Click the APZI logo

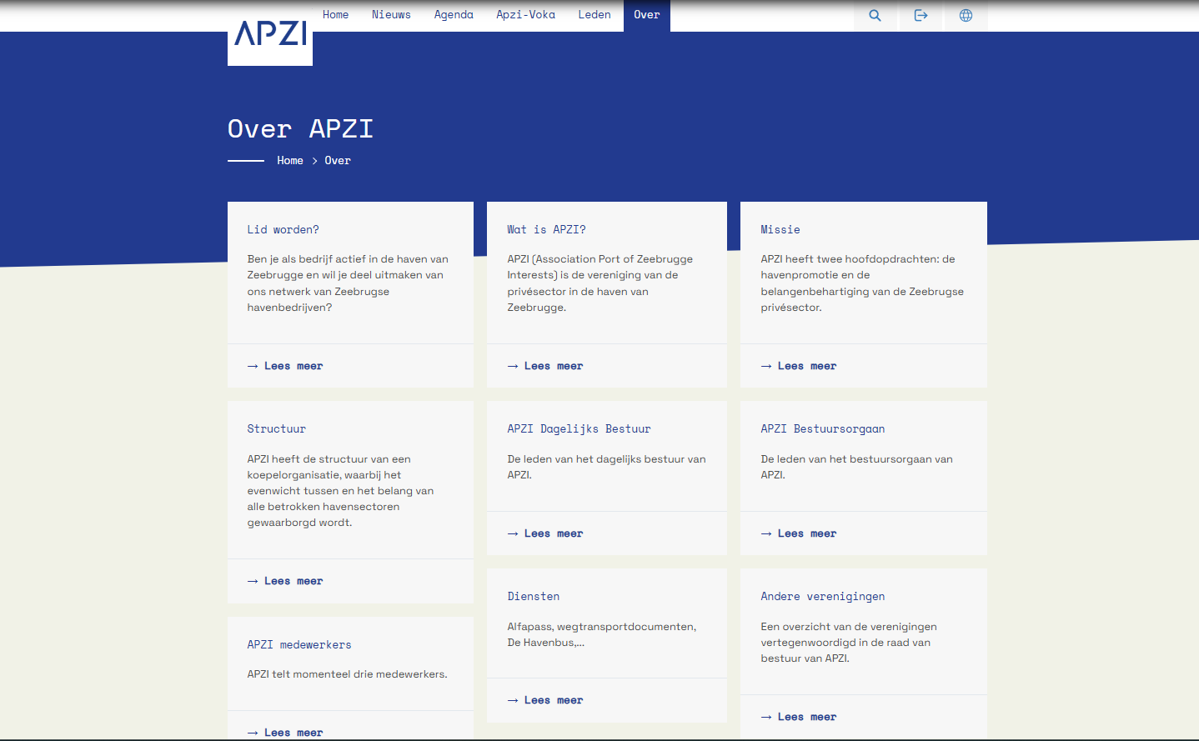click(x=270, y=34)
